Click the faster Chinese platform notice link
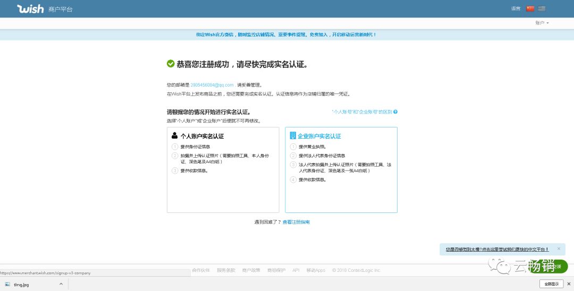574x291 pixels. pyautogui.click(x=497, y=250)
